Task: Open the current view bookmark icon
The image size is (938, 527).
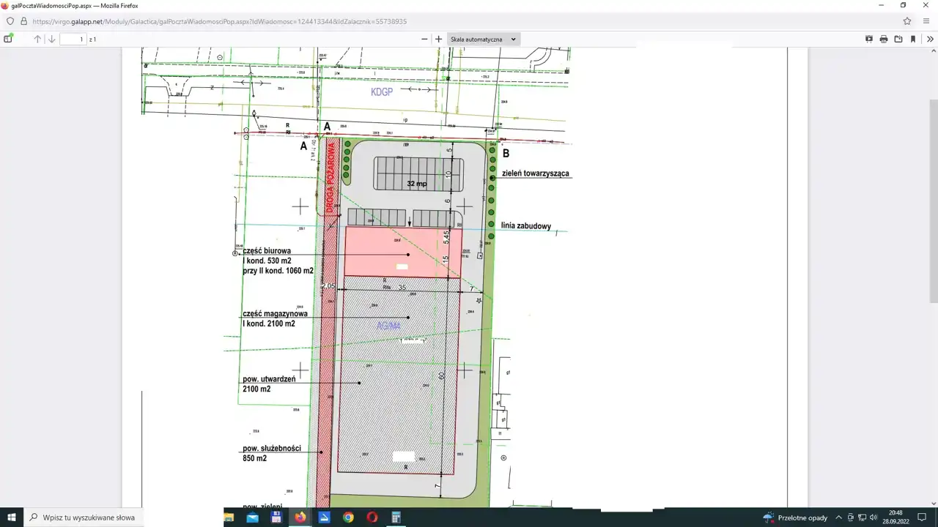Action: pos(913,39)
